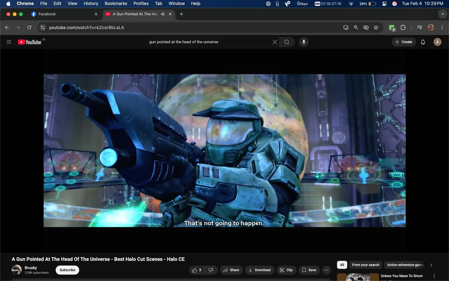Show more filter chips with the right chevron
The width and height of the screenshot is (449, 281).
pos(431,265)
